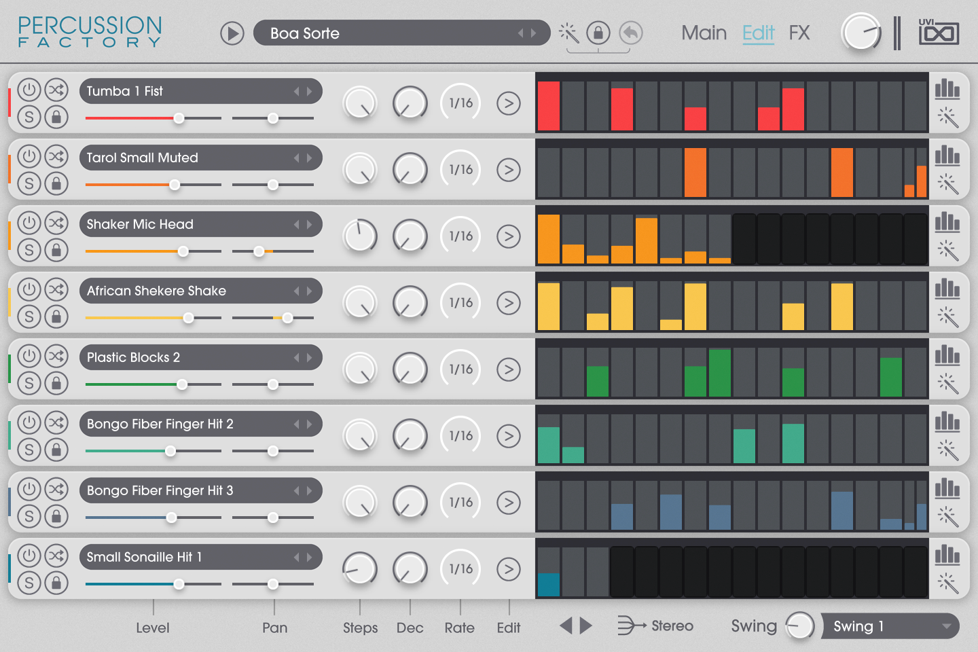Screen dimensions: 978x652
Task: Toggle the preset lock icon in header
Action: tap(598, 33)
